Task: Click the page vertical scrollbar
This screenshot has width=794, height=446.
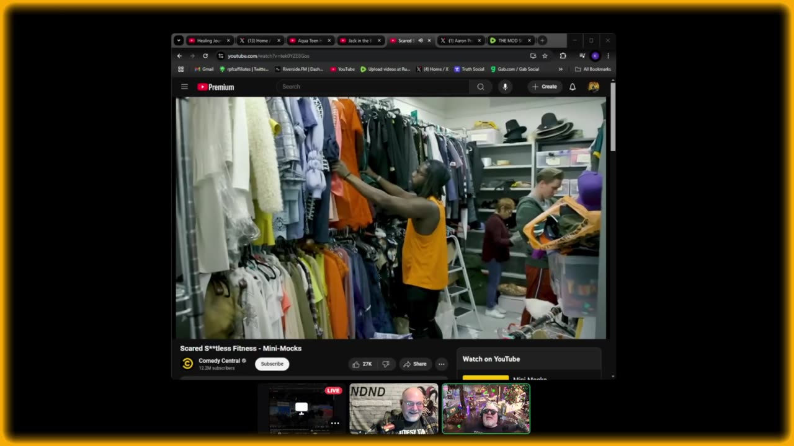Action: (x=613, y=118)
